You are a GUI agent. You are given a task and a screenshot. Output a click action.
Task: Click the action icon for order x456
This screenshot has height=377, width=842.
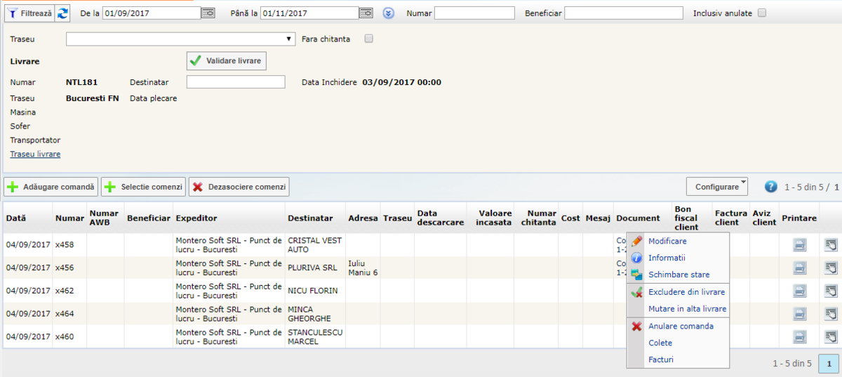[831, 267]
